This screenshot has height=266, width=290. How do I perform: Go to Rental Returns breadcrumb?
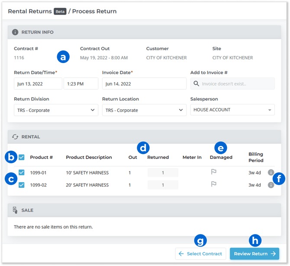(30, 11)
